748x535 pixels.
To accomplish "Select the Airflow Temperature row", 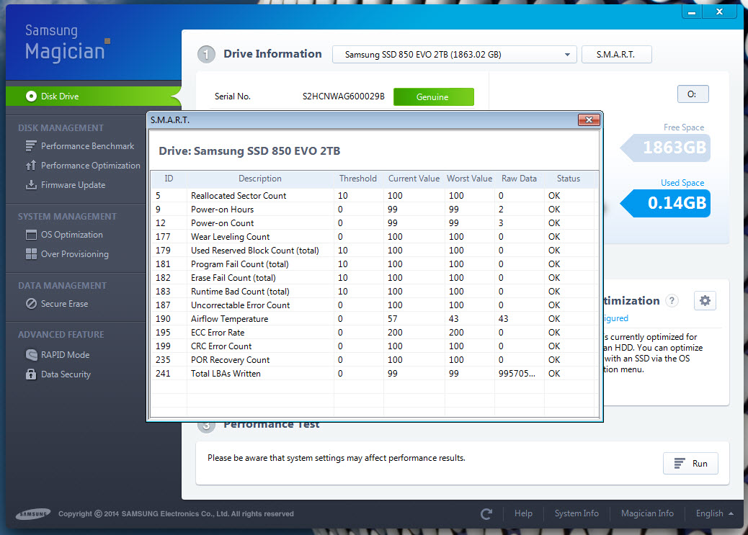I will click(373, 318).
